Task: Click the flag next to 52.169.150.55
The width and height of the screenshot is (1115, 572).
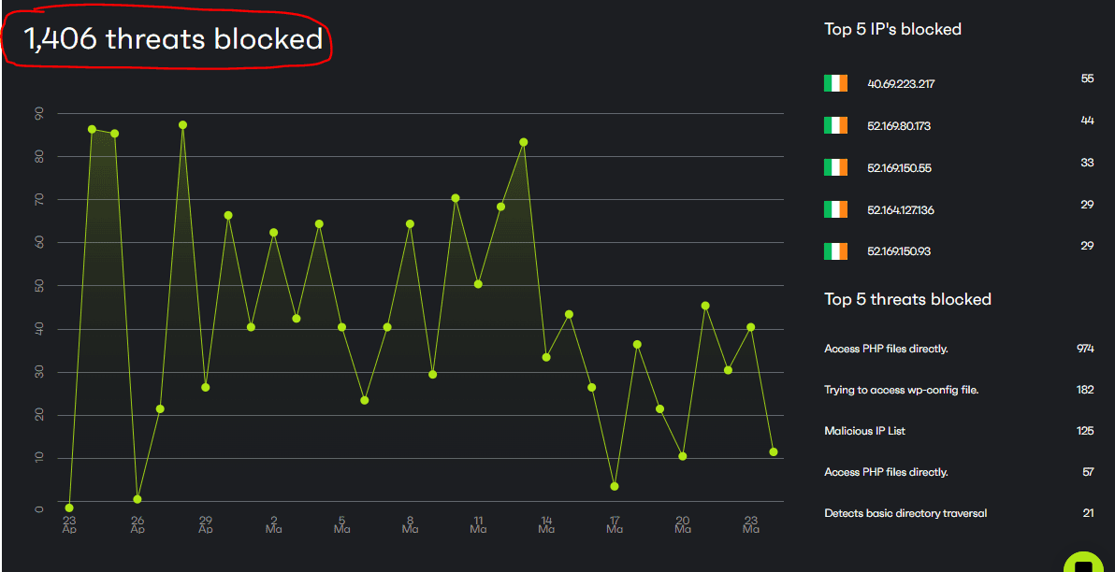Action: coord(834,167)
